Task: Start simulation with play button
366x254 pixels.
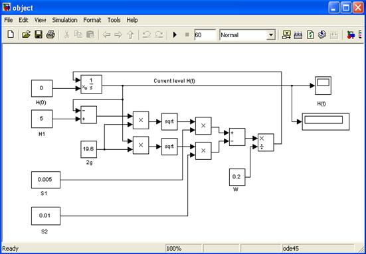Action: [175, 35]
